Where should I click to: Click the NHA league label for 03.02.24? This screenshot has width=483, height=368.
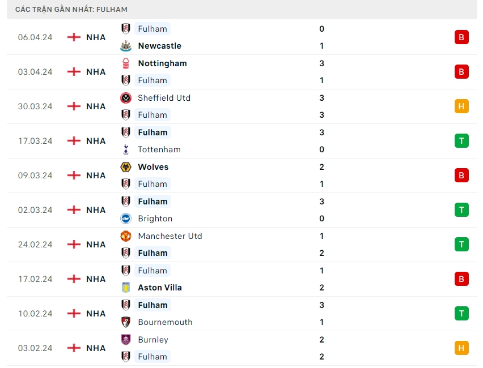coord(96,348)
